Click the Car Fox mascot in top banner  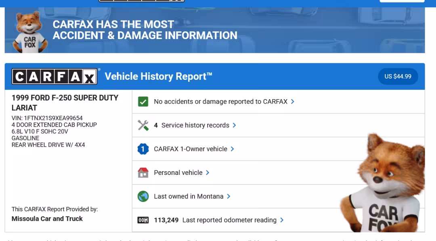(30, 32)
